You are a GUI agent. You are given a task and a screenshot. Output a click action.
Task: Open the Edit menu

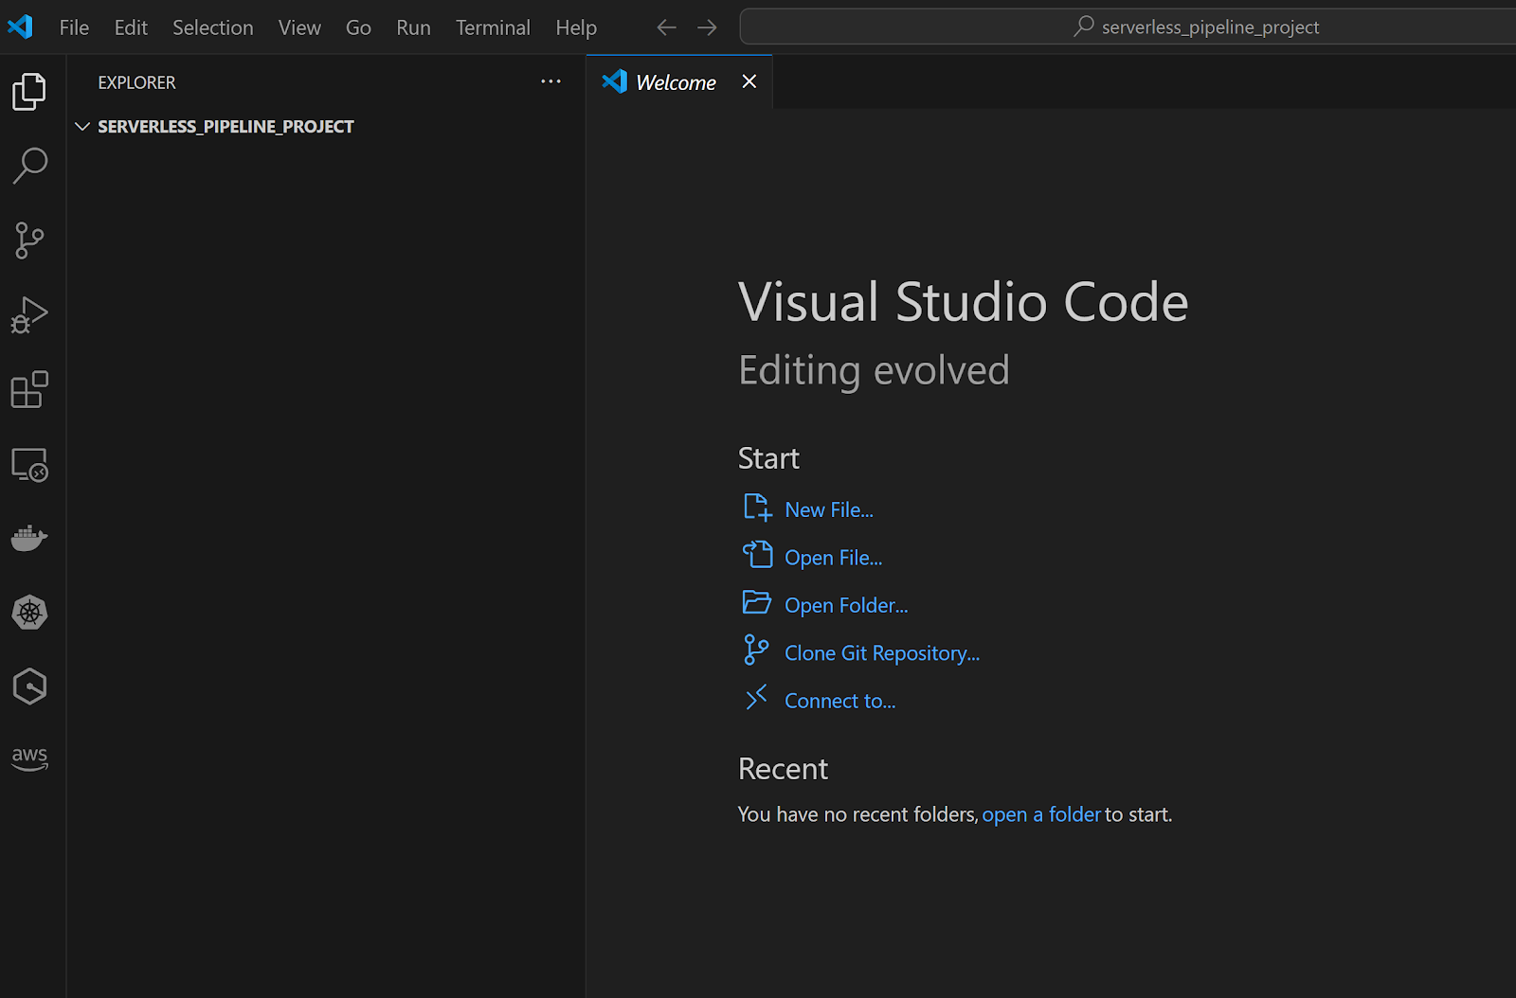click(x=131, y=27)
